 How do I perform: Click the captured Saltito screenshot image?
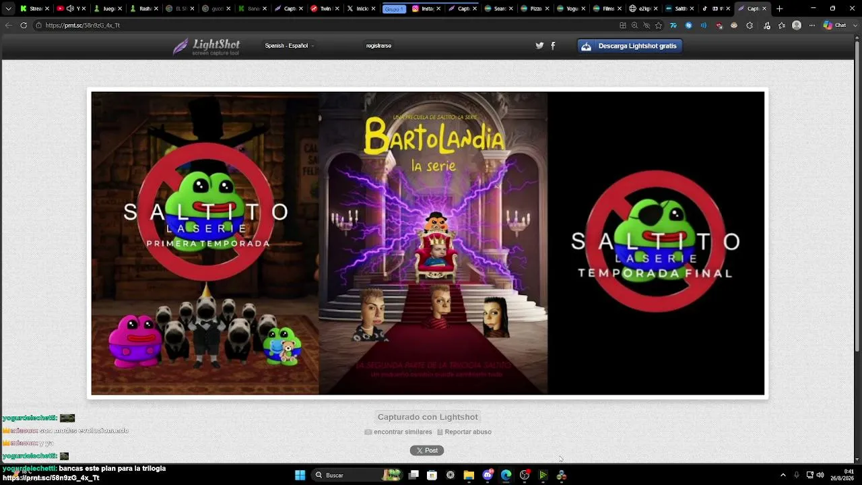(428, 243)
